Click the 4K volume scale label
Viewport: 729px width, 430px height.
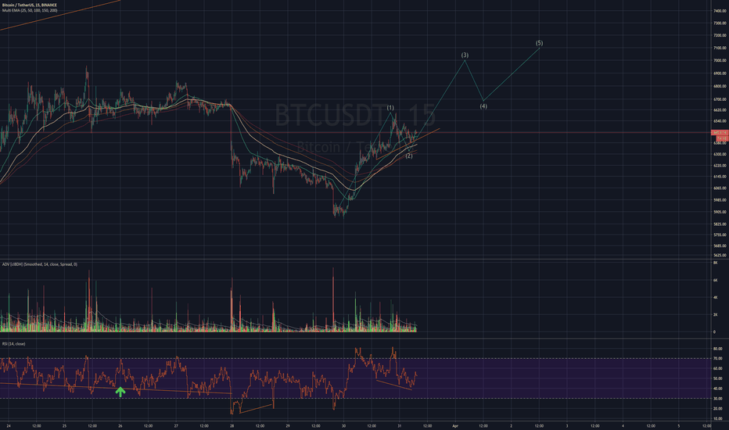715,298
